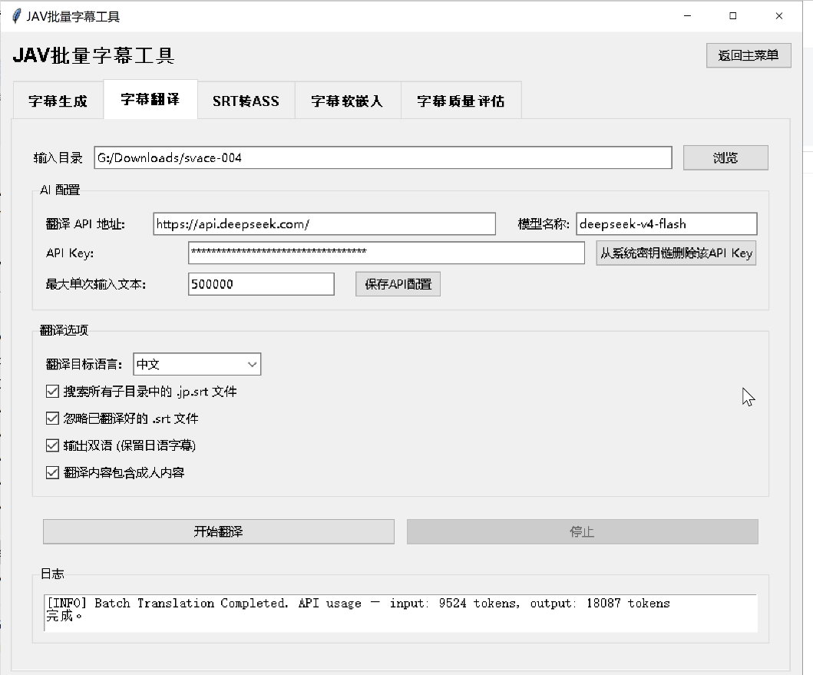The height and width of the screenshot is (675, 813).
Task: Toggle 翻译内容包含成人内容 checkbox
Action: pyautogui.click(x=52, y=472)
